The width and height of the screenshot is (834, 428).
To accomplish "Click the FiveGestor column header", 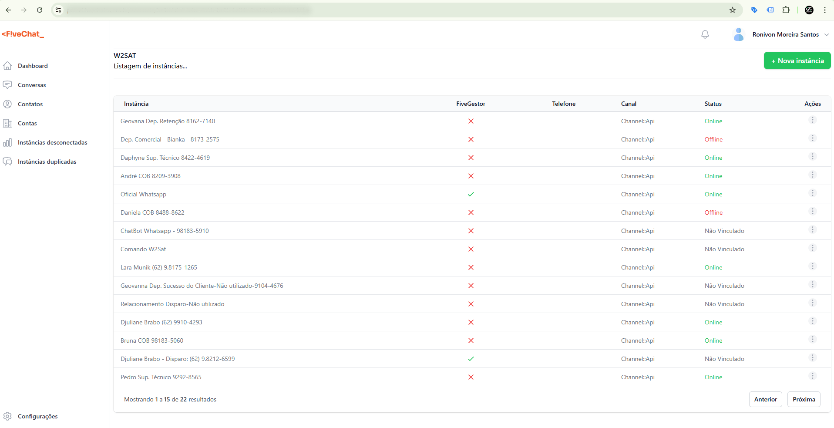I will 471,104.
